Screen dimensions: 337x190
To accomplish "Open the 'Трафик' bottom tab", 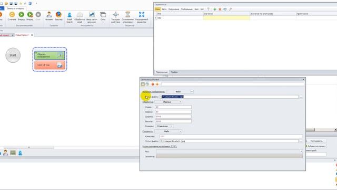I will tap(174, 72).
